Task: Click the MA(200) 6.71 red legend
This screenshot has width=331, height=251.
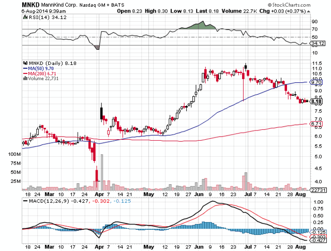Action: 39,73
